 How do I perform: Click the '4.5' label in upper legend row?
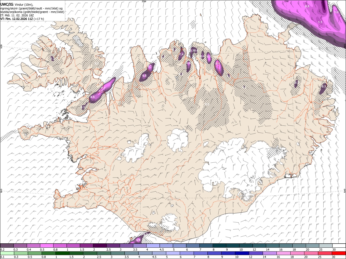tap(162, 250)
